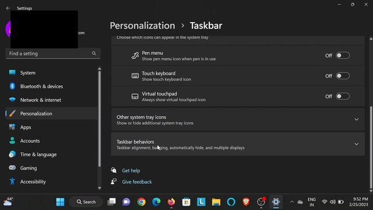Click the search magnifier icon in Find a setting
The width and height of the screenshot is (373, 210).
[94, 53]
